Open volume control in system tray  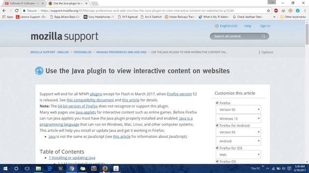(284, 169)
